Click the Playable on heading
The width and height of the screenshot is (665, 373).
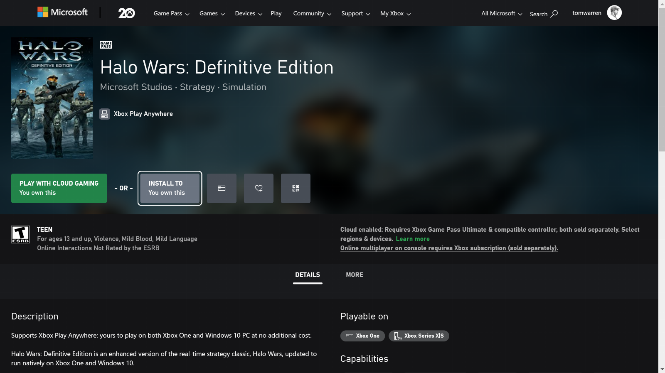click(x=364, y=317)
